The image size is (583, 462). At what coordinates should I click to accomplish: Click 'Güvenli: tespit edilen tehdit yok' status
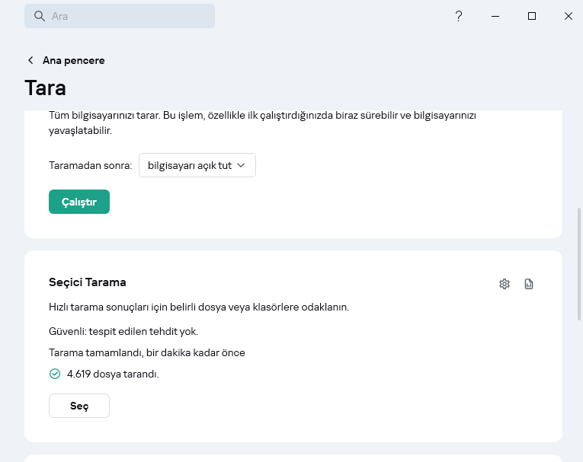(128, 331)
